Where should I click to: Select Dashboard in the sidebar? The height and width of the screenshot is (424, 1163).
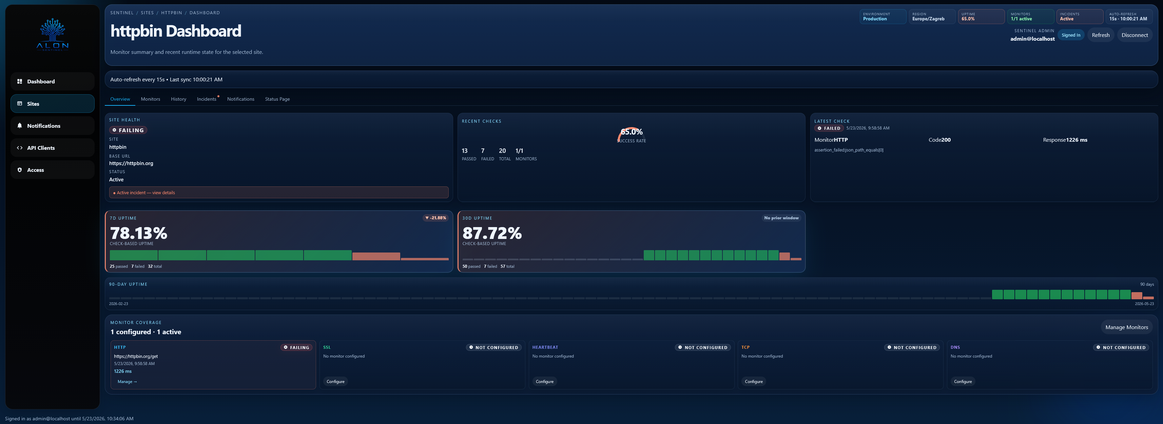point(52,81)
